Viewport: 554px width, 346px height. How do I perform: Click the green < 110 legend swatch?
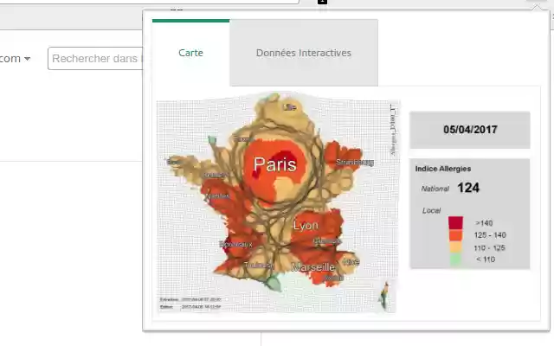coord(456,259)
